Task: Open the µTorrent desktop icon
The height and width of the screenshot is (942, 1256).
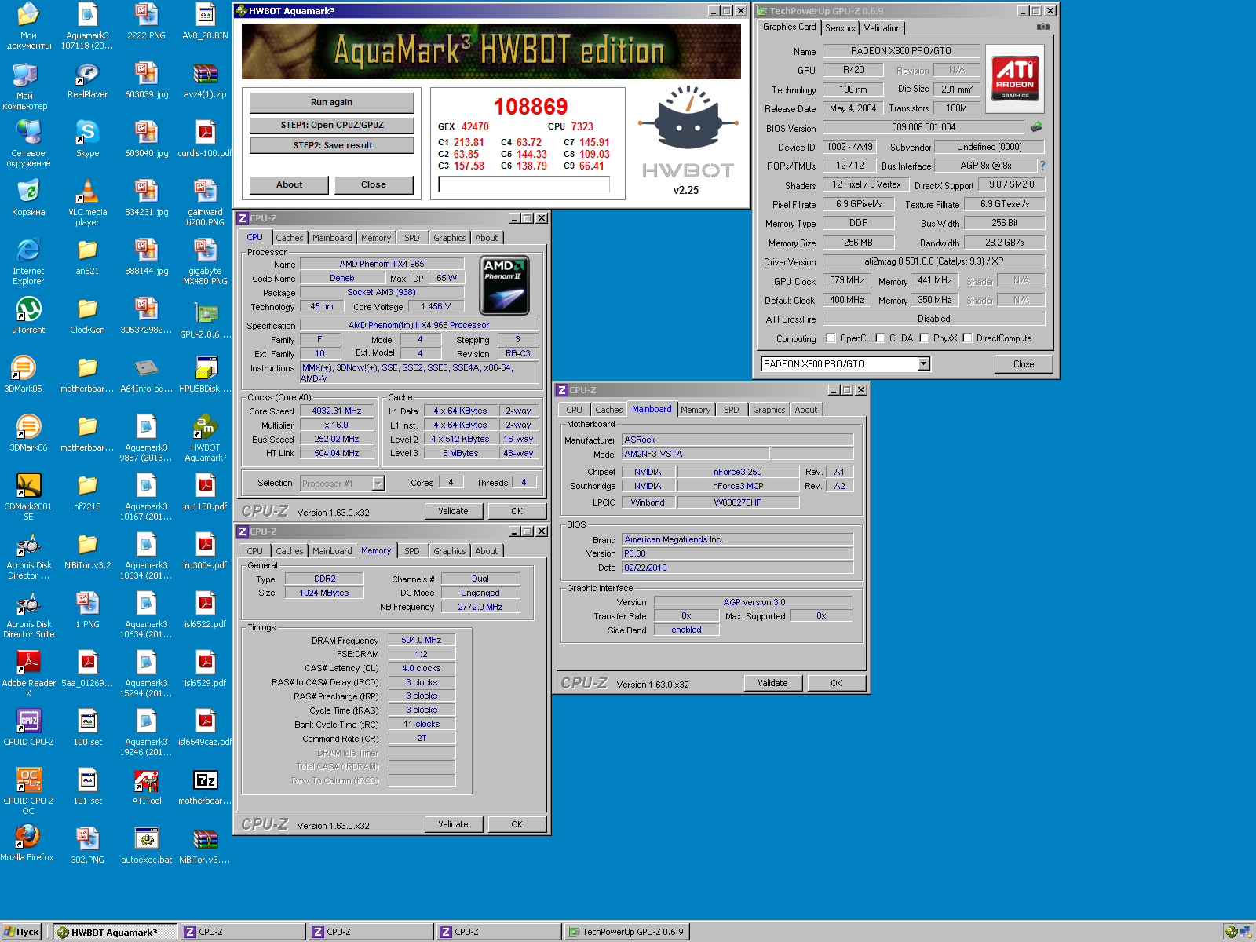Action: [x=28, y=309]
